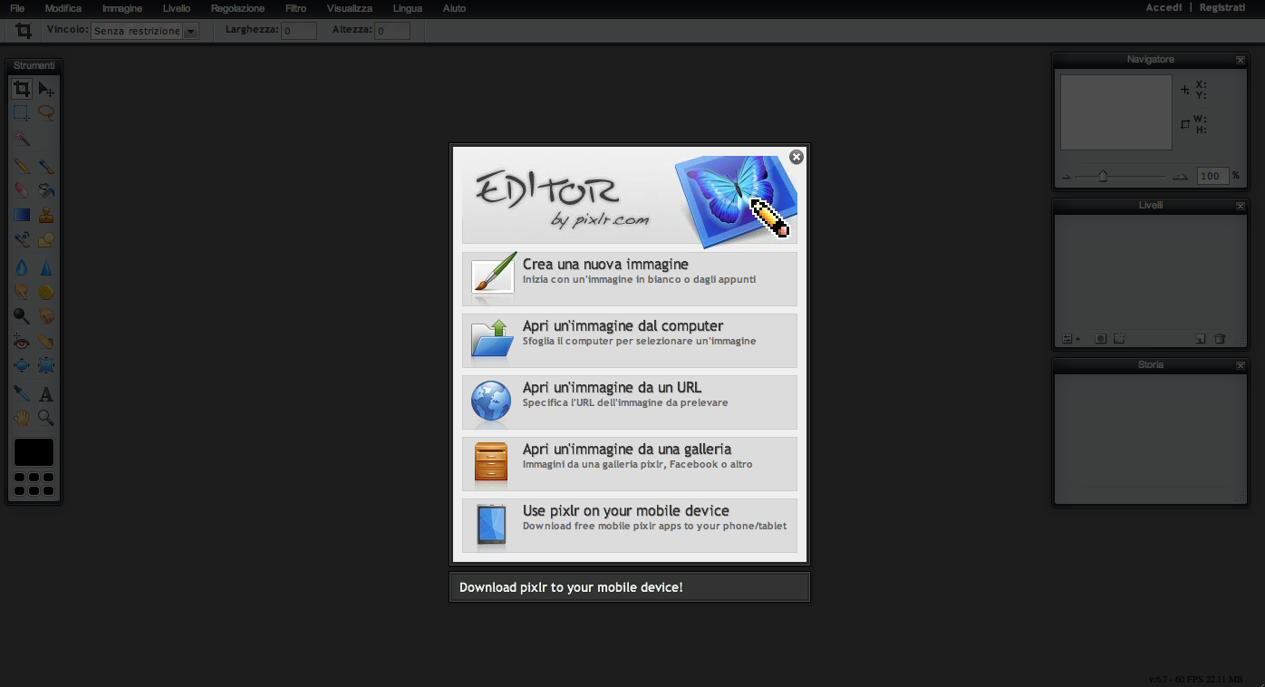Open the Regolazione menu
This screenshot has width=1265, height=687.
click(x=237, y=8)
